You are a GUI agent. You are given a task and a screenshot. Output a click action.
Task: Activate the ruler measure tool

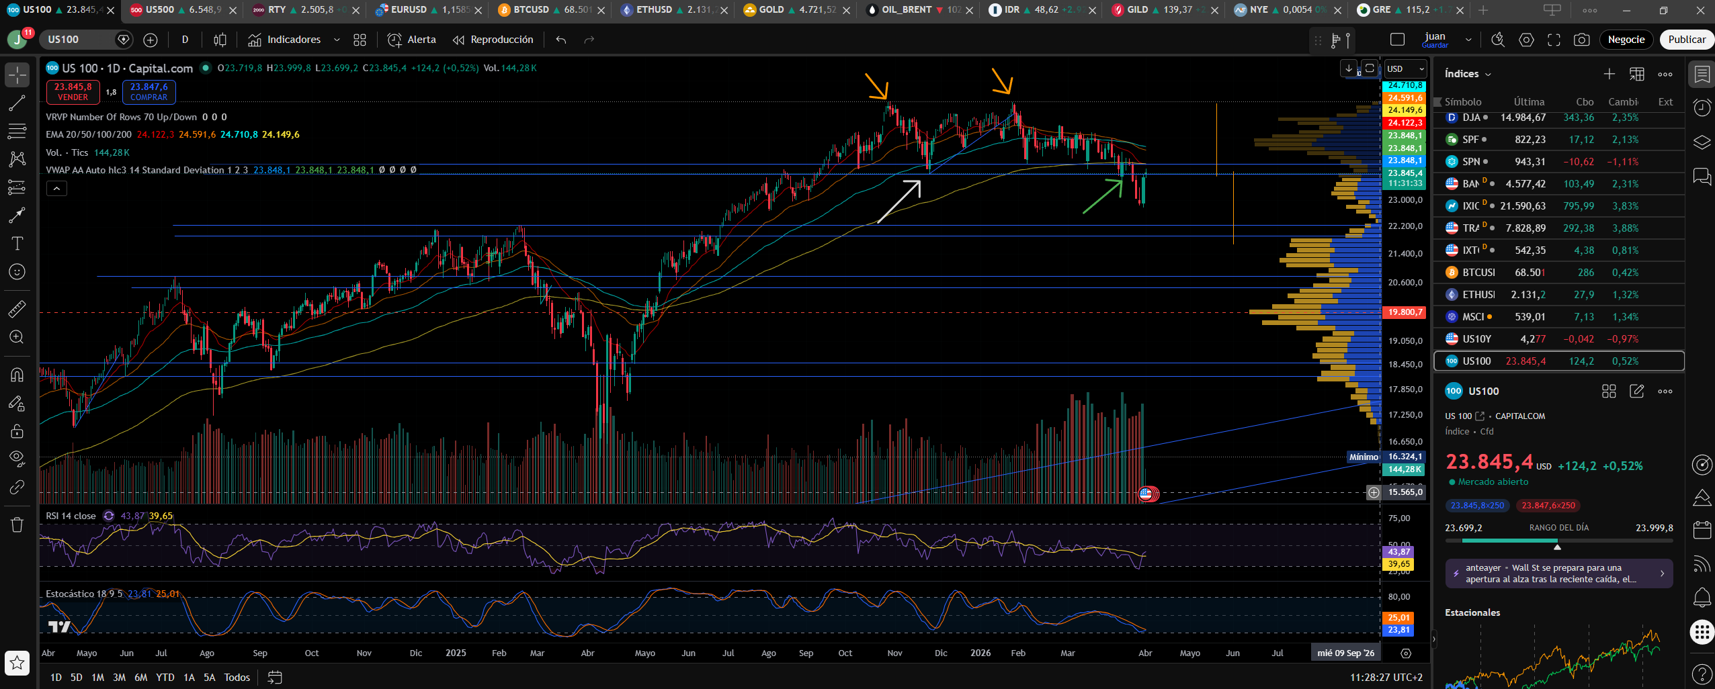pyautogui.click(x=17, y=309)
